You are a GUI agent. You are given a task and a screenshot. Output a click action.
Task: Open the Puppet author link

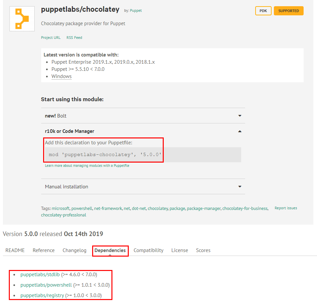[136, 10]
